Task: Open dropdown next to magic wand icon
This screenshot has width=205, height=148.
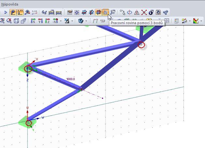Action: [190, 21]
